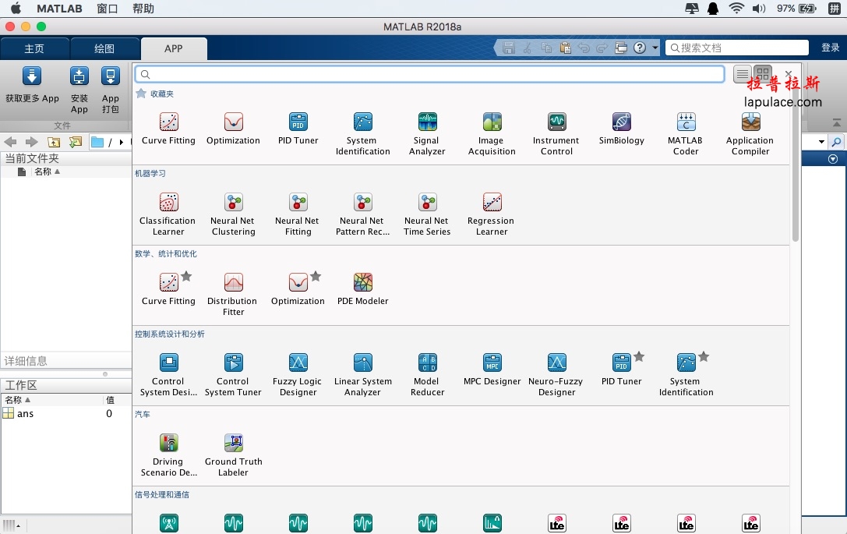Open the Control System Designer app
Image resolution: width=847 pixels, height=534 pixels.
pyautogui.click(x=168, y=375)
